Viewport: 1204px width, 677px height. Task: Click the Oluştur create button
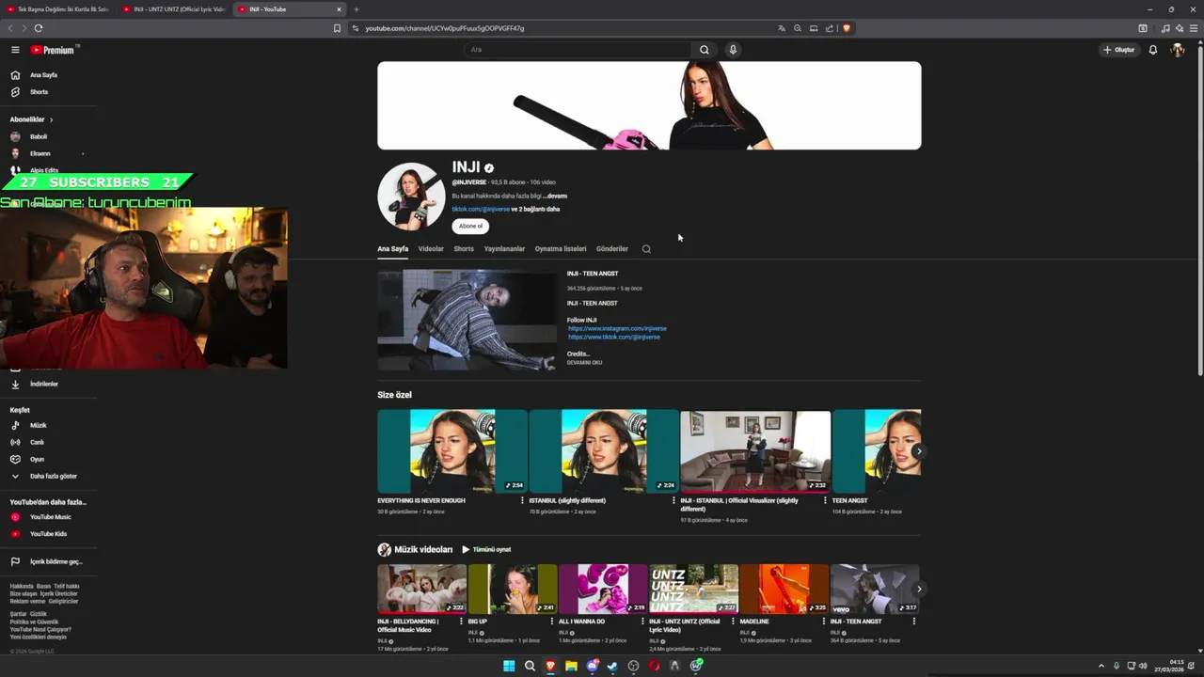1119,50
